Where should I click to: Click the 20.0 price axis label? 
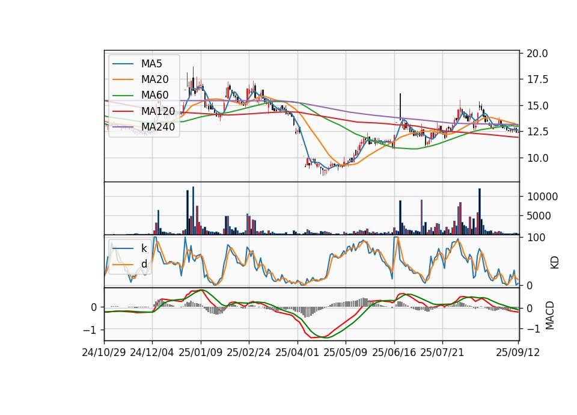(537, 54)
